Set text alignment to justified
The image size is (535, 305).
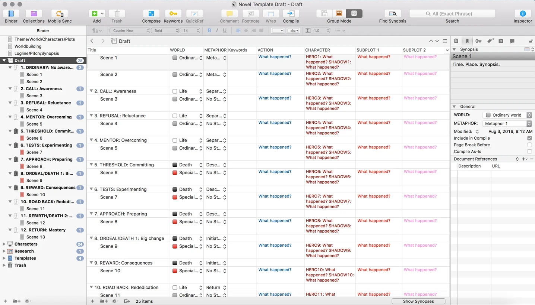[261, 30]
